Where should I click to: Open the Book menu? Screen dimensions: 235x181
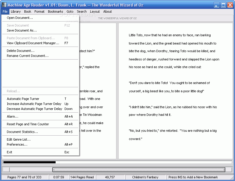(28, 11)
